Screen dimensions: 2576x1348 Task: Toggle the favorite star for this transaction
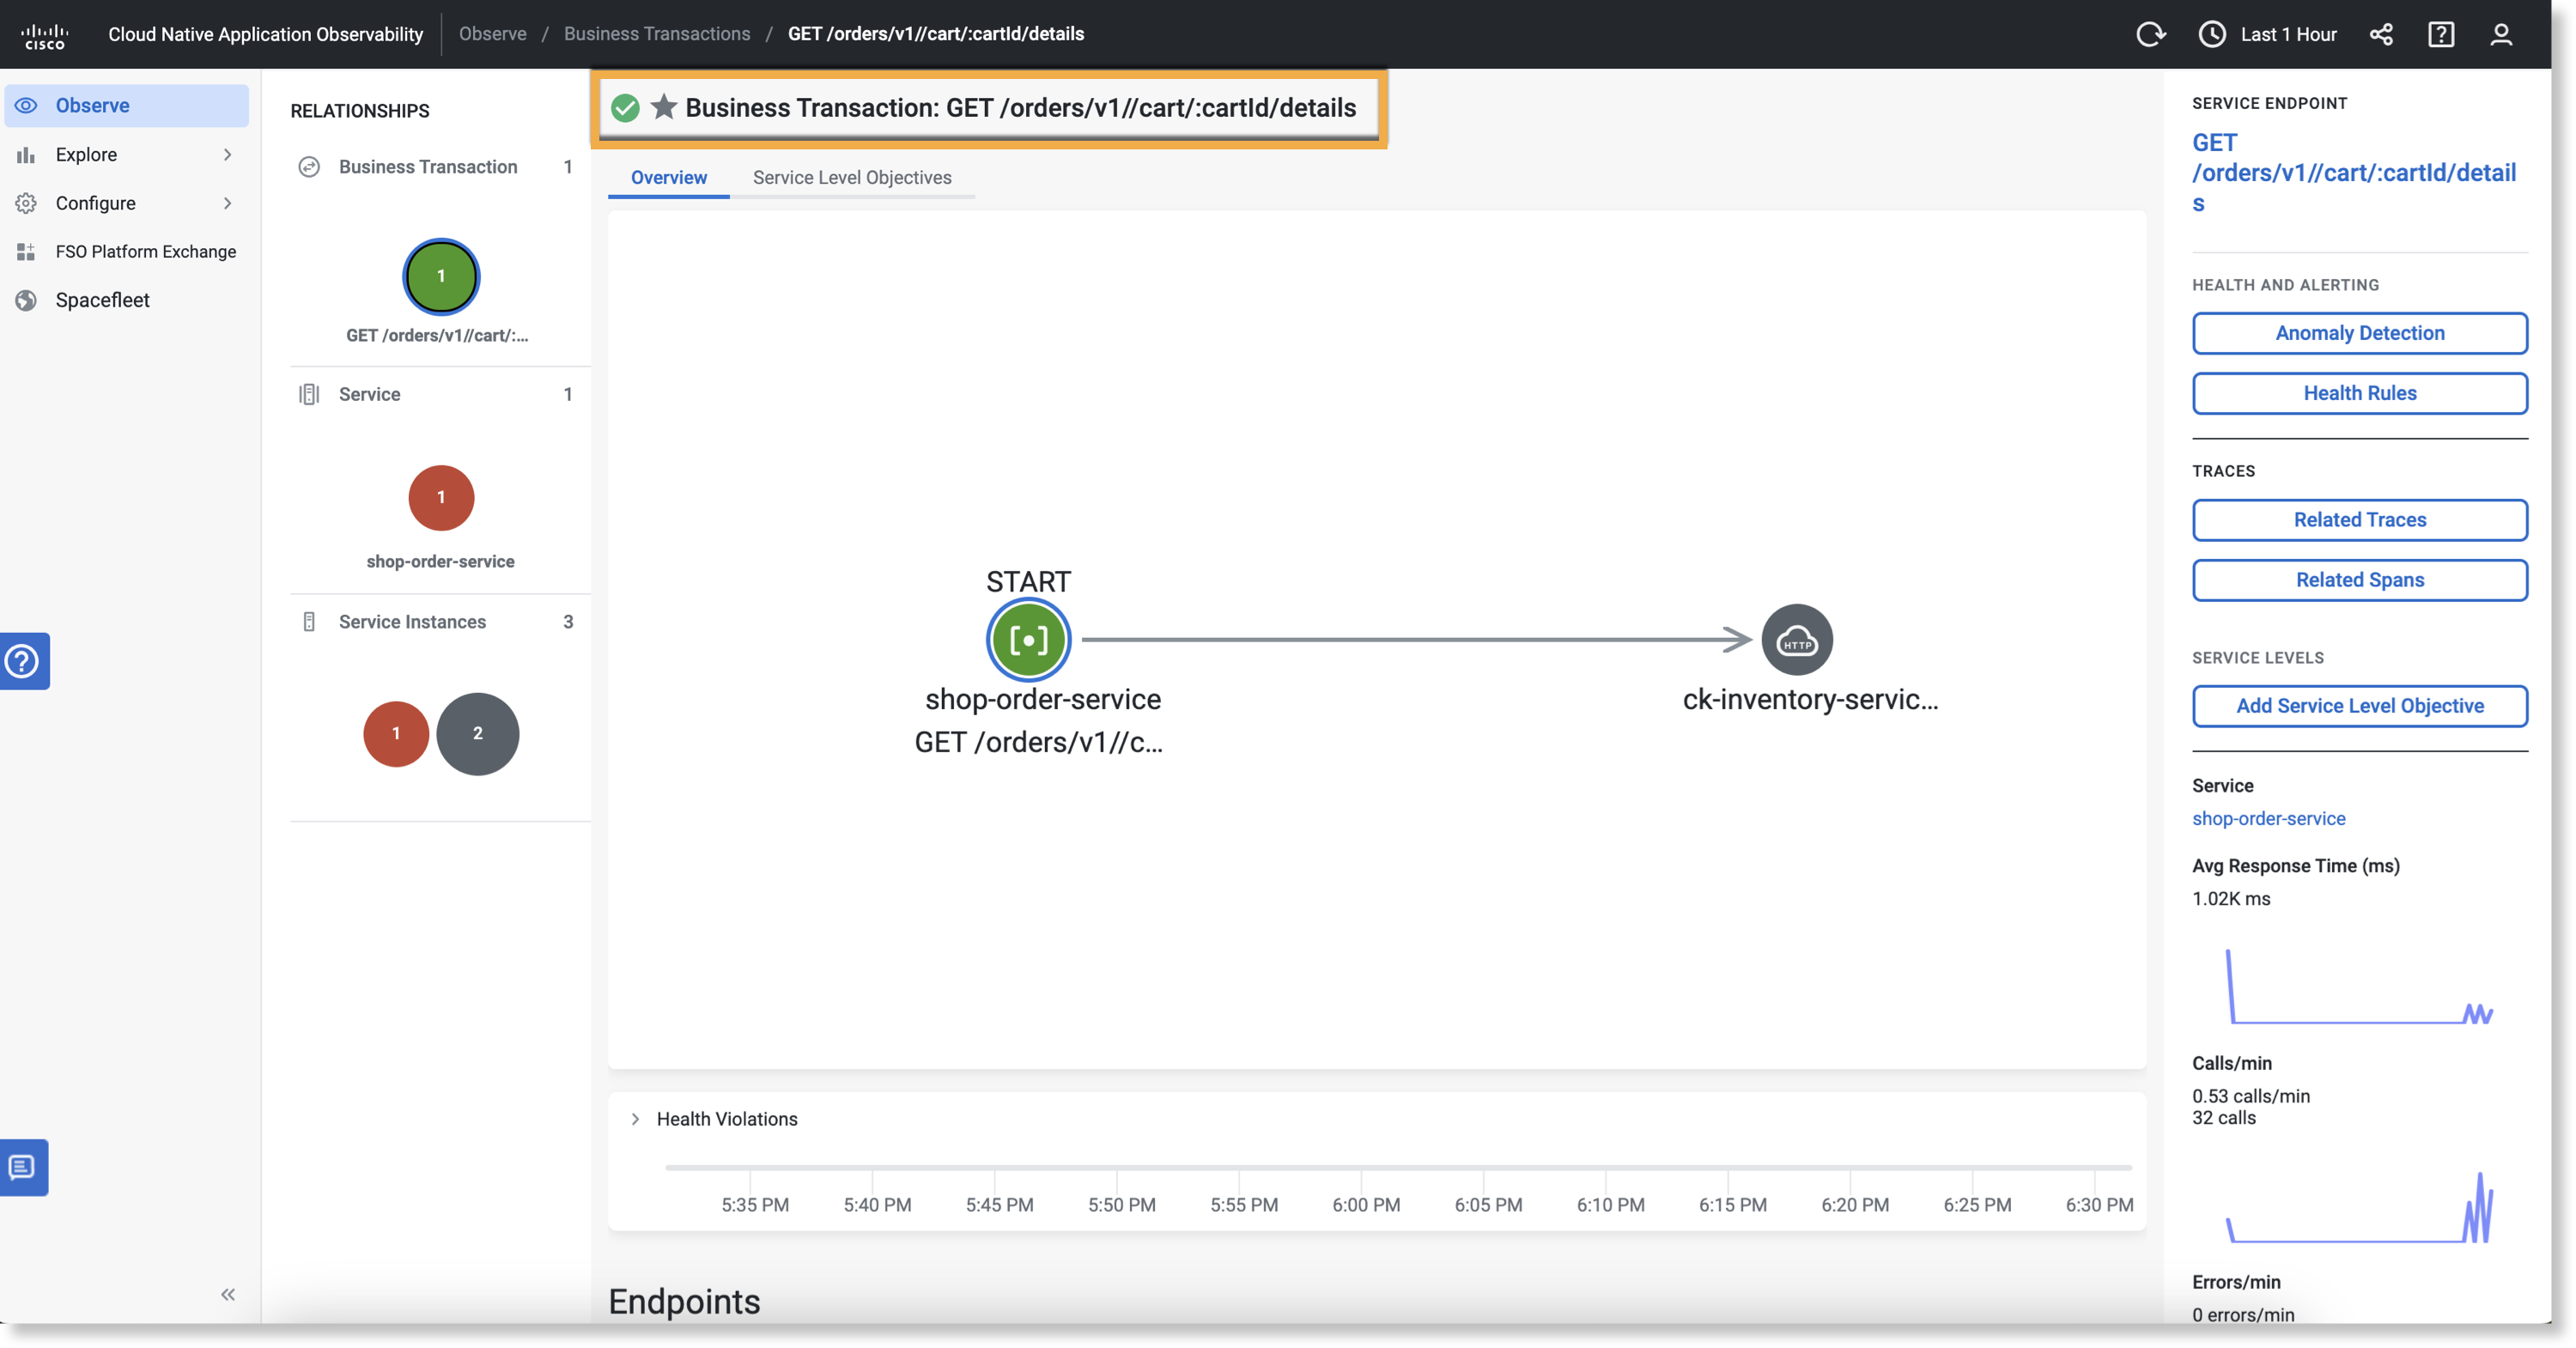663,106
